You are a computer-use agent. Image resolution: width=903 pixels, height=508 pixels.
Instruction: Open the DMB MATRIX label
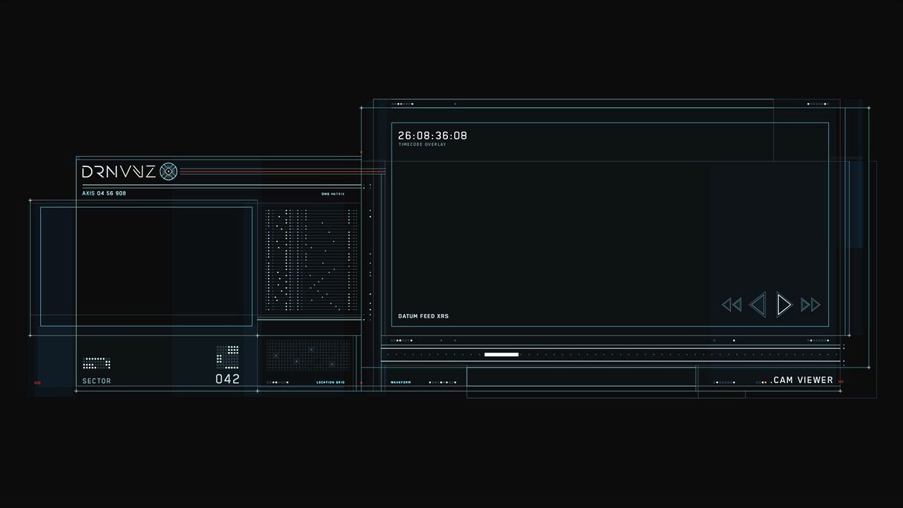[x=333, y=193]
